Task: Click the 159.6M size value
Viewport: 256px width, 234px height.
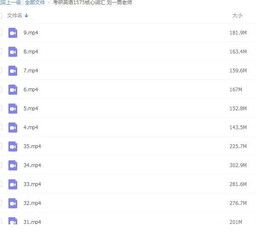Action: tap(238, 71)
